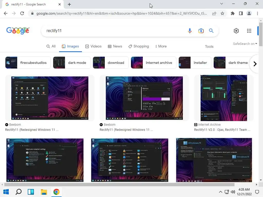The image size is (263, 197).
Task: Open Google apps grid
Action: [249, 31]
